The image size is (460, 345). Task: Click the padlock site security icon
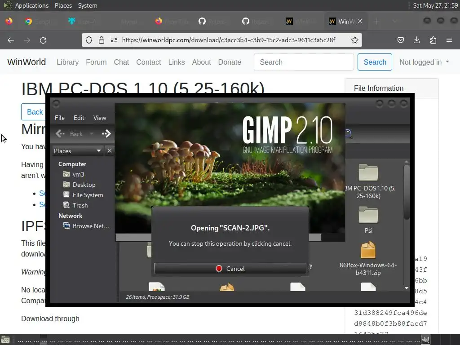coord(102,40)
